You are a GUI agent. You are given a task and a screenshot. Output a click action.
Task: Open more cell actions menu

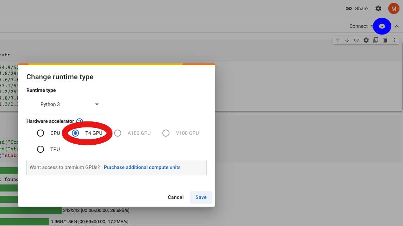(x=395, y=40)
